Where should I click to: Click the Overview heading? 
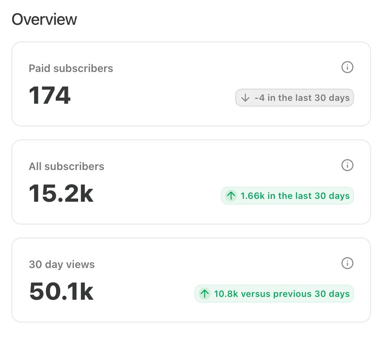(44, 20)
